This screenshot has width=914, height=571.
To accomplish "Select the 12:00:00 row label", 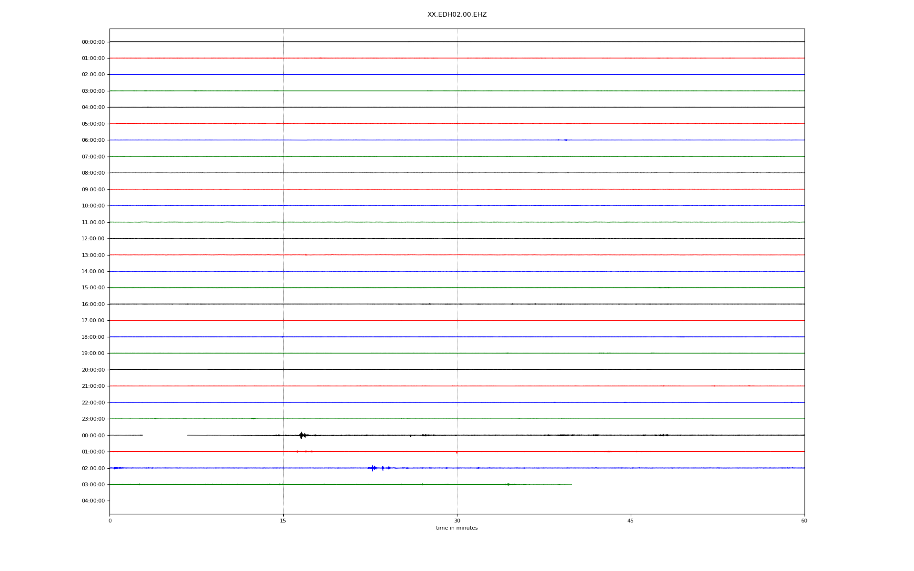I will pos(93,239).
